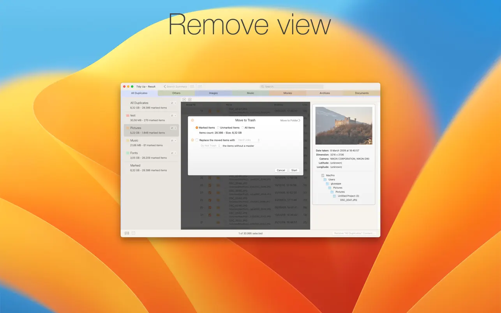Select the All Items radio button
Screen dimensions: 501x313
click(x=243, y=128)
